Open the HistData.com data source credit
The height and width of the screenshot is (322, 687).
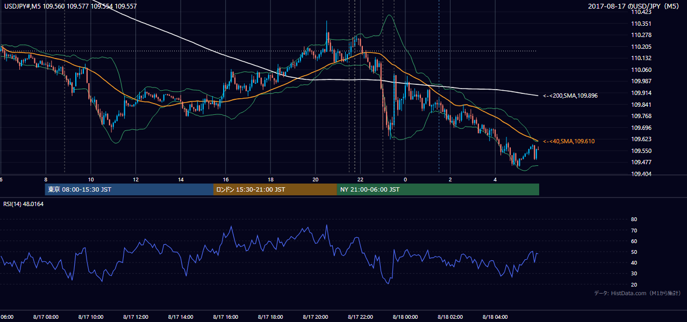[x=638, y=293]
